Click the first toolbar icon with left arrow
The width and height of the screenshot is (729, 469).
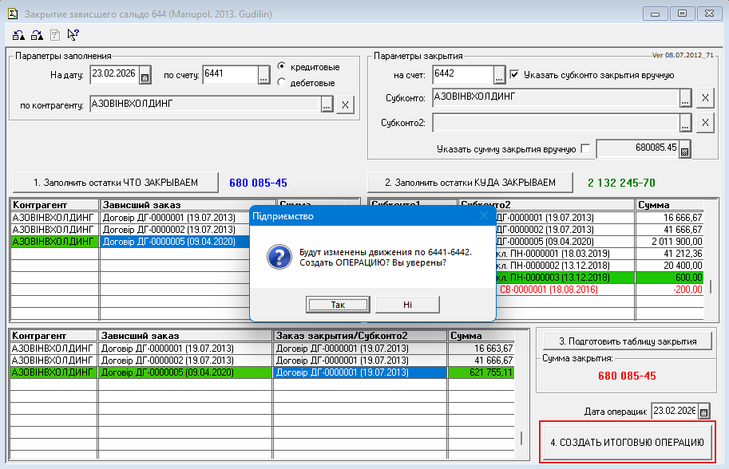(18, 34)
